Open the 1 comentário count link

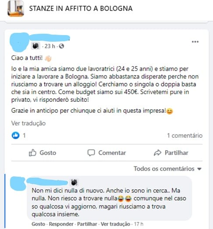(x=185, y=136)
